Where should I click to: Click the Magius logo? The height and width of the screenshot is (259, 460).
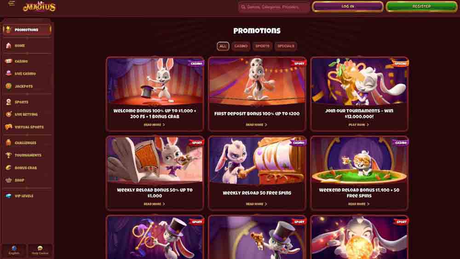tap(39, 6)
